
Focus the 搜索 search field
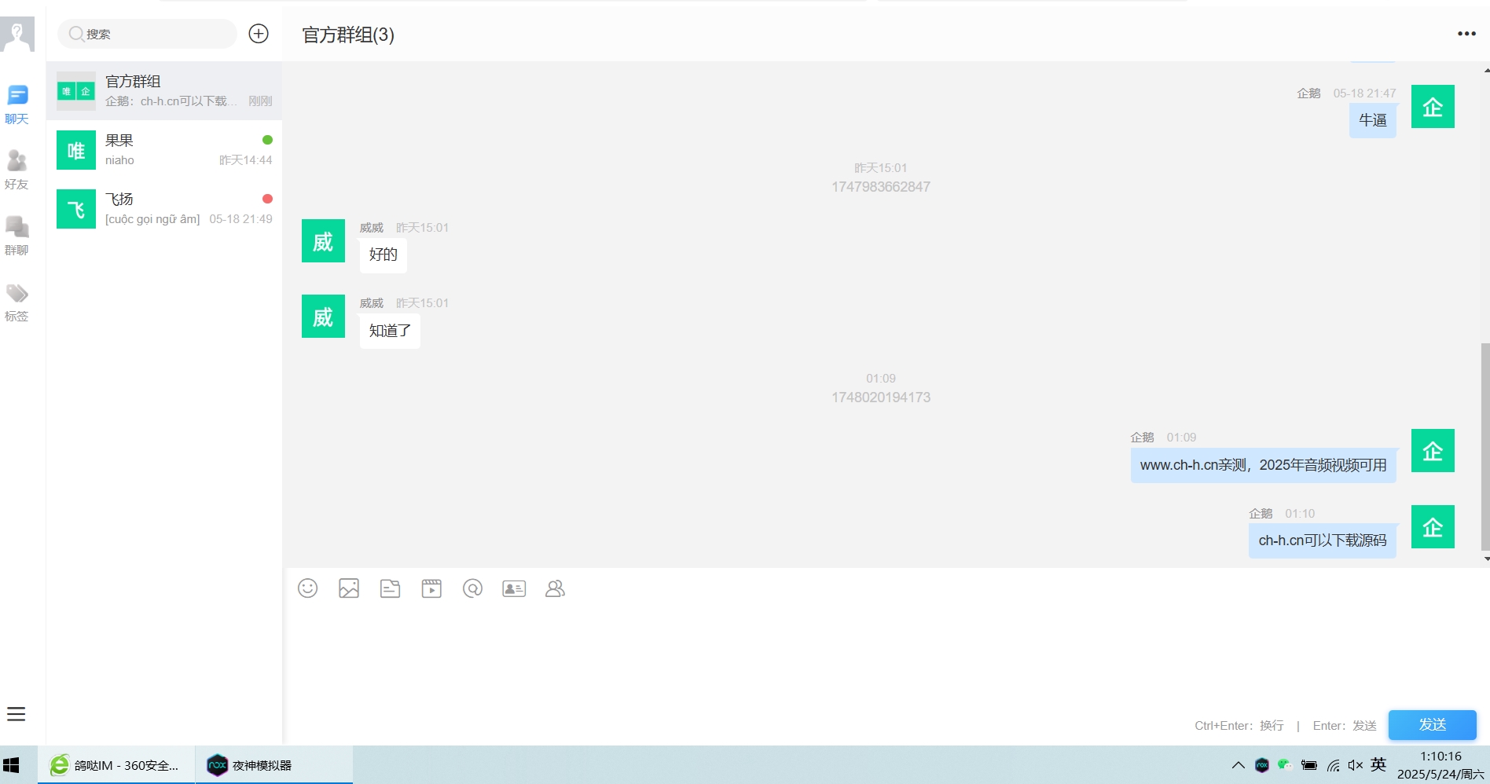(x=148, y=34)
